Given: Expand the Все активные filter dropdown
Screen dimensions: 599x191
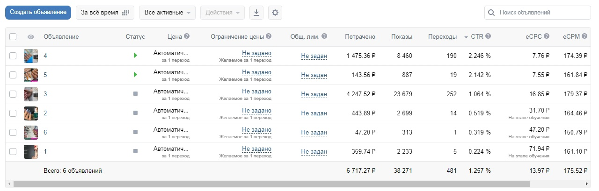Looking at the screenshot, I should click(x=167, y=13).
